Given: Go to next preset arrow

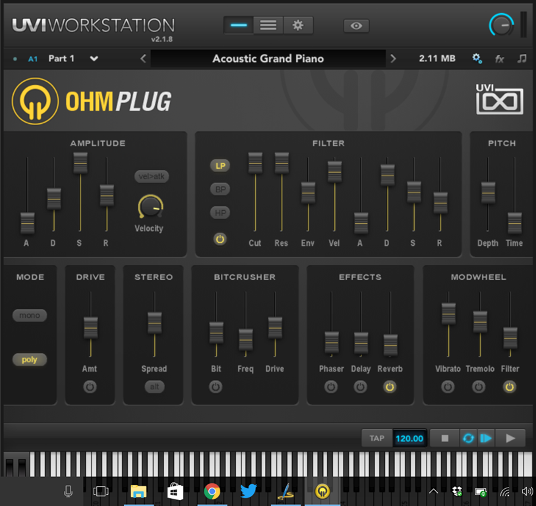Looking at the screenshot, I should click(393, 59).
